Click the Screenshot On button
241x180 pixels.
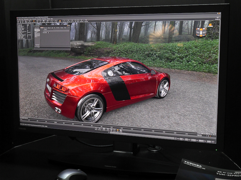49,33
